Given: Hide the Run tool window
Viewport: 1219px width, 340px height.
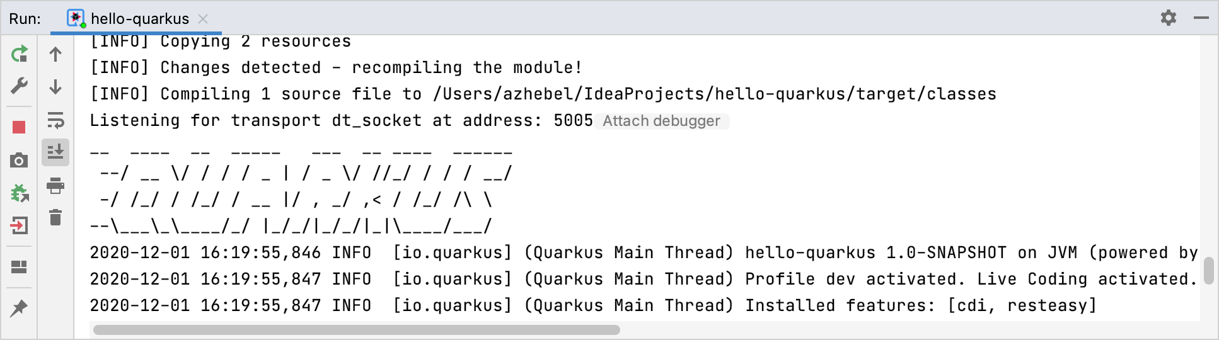Looking at the screenshot, I should pyautogui.click(x=1201, y=18).
